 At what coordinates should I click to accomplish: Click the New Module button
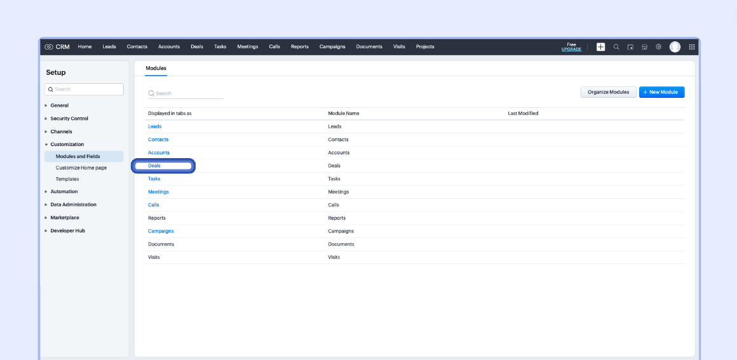tap(661, 92)
